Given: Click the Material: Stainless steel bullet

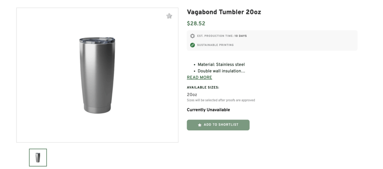Looking at the screenshot, I should (221, 64).
